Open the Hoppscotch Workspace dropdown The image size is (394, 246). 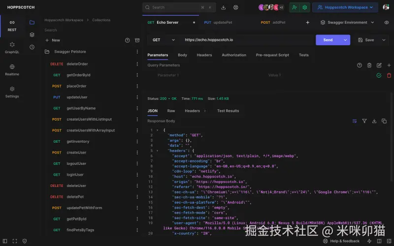click(x=345, y=7)
